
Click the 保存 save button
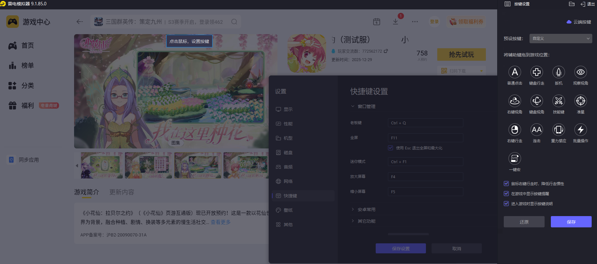571,222
